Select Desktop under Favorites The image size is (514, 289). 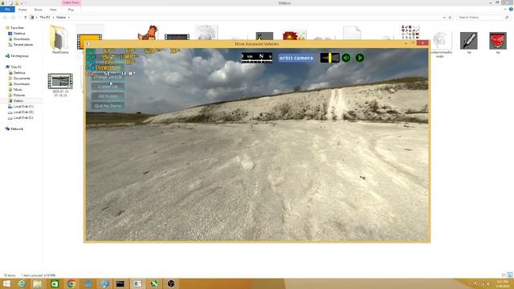tap(19, 34)
